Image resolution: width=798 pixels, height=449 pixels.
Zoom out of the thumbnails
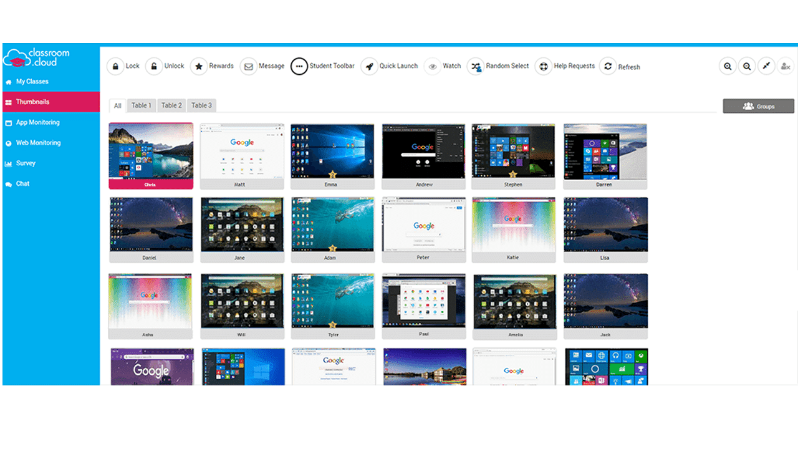pyautogui.click(x=747, y=66)
